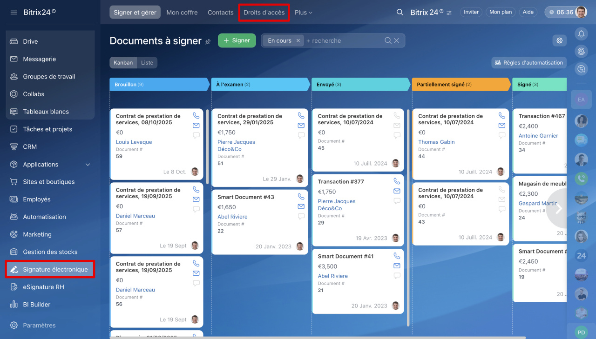Expand the Applications sidebar section
Viewport: 596px width, 339px height.
tap(88, 165)
